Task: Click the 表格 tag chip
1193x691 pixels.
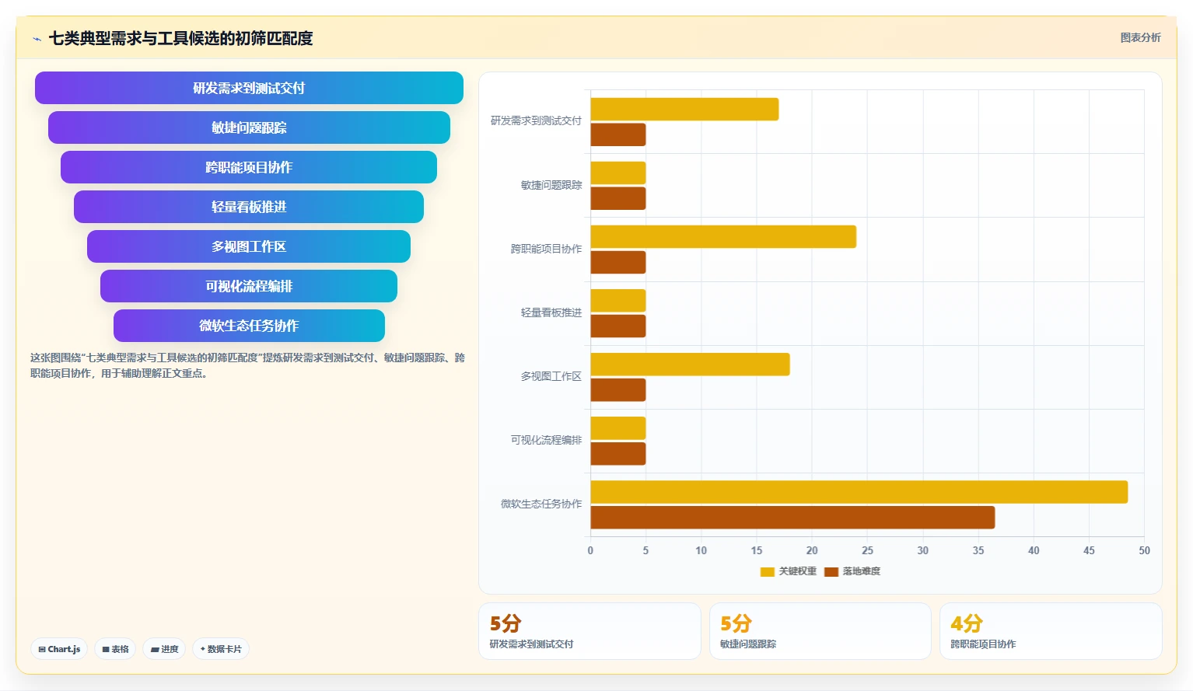Action: click(x=115, y=649)
